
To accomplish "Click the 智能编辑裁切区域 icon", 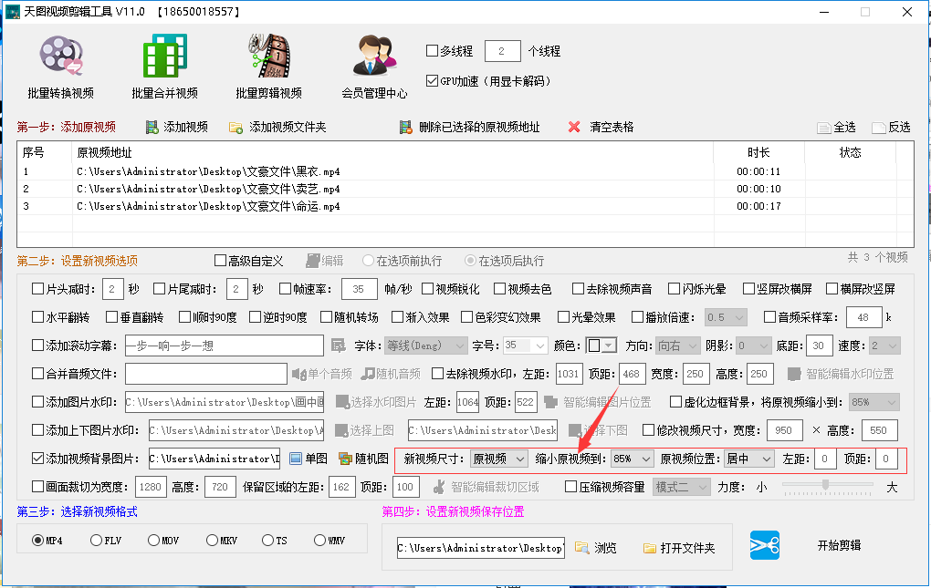I will click(x=439, y=487).
